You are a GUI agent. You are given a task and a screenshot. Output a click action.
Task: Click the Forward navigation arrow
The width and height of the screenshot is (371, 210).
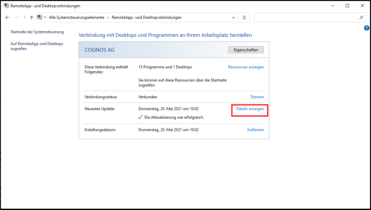click(17, 17)
